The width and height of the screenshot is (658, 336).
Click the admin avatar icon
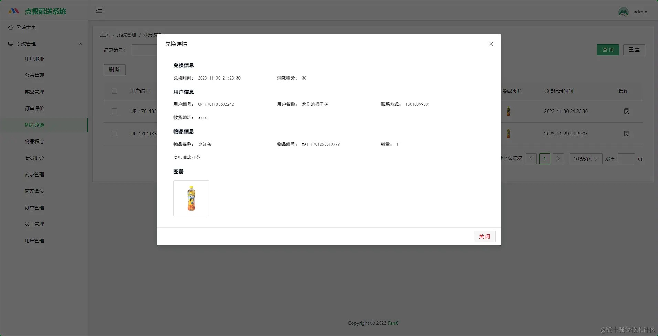[624, 12]
